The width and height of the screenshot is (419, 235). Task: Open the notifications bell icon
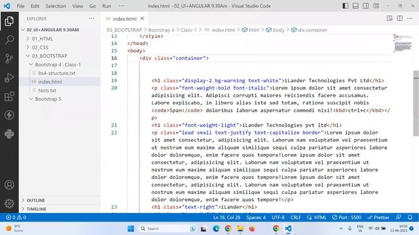click(x=410, y=217)
